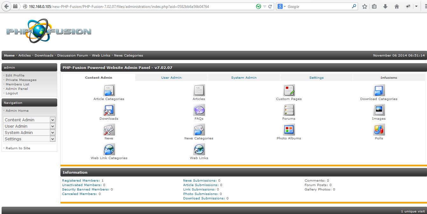Open the Web Links admin icon
The width and height of the screenshot is (427, 214).
point(199,149)
